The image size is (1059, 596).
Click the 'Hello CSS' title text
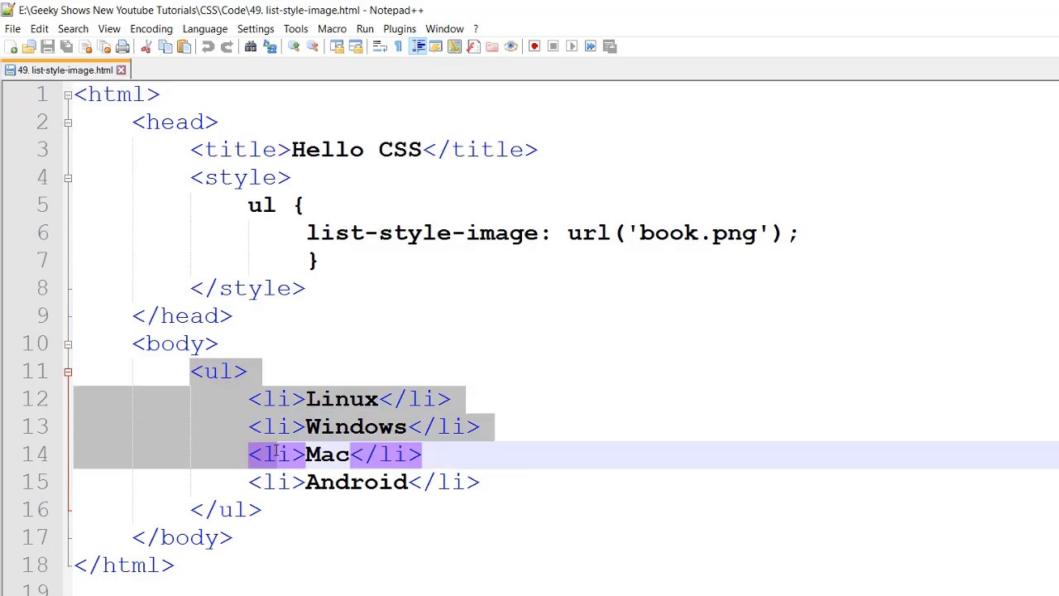[x=357, y=150]
